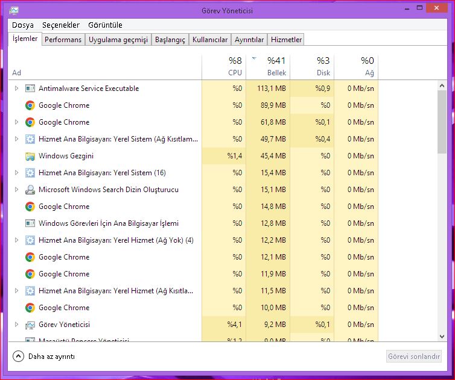Expand Hizmet Ana Bilgisayarı: Yerel Sistem (16)
The height and width of the screenshot is (380, 455).
coord(16,173)
